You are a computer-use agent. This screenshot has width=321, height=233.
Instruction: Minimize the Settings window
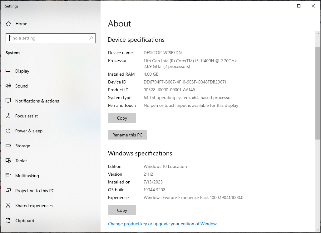(284, 6)
